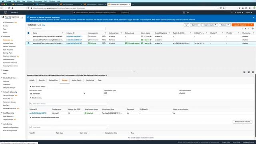This screenshot has width=256, height=144.
Task: Open the Services menu
Action: (15, 12)
